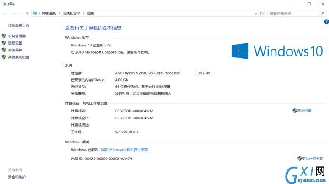Viewport: 329px width, 184px height.
Task: Refresh the page with refresh icon
Action: [262, 14]
